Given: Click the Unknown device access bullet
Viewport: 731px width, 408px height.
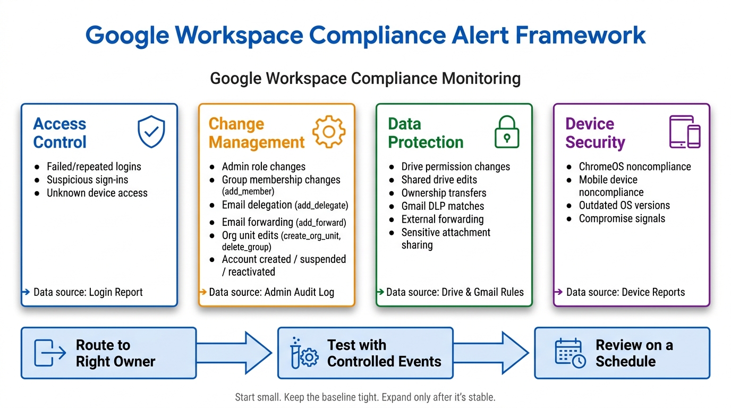Looking at the screenshot, I should (91, 193).
